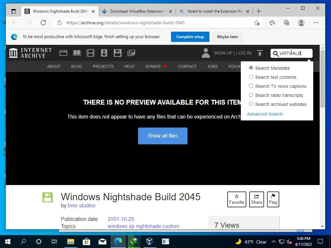Viewport: 331px width, 248px height.
Task: Add this page to favorites star icon
Action: pos(257,23)
